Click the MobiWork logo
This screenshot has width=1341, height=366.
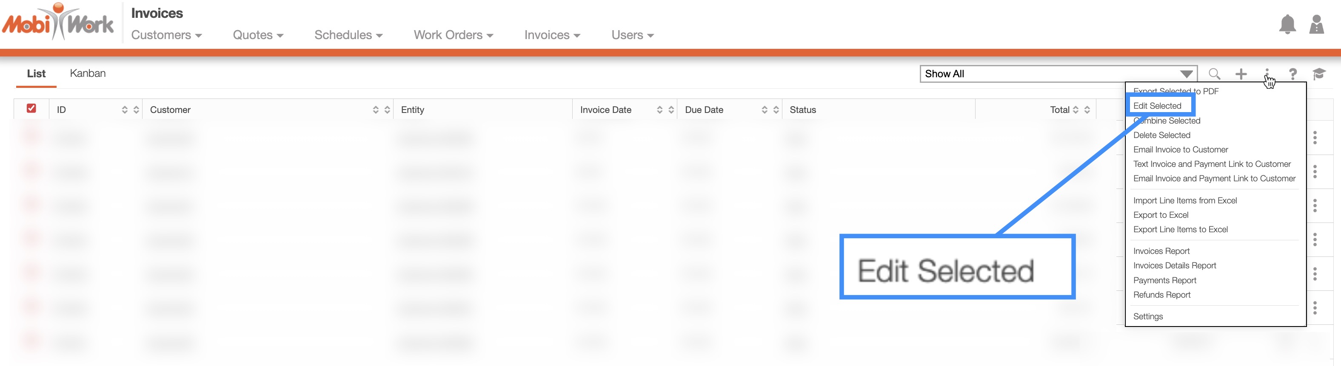pyautogui.click(x=58, y=23)
